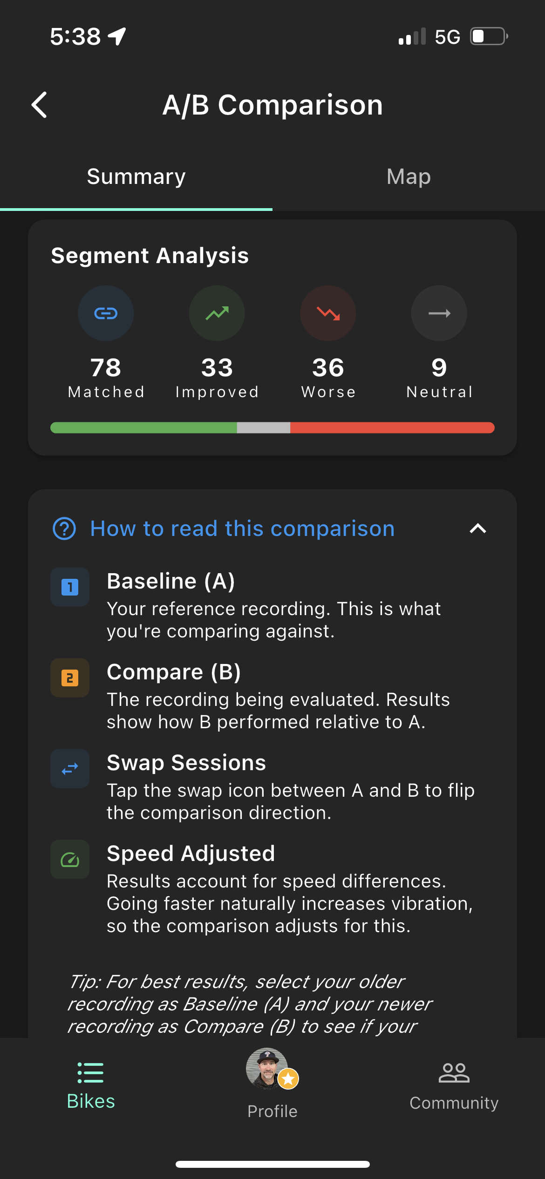Screen dimensions: 545x1179
Task: Click the Baseline (A) numbered badge icon
Action: point(69,587)
